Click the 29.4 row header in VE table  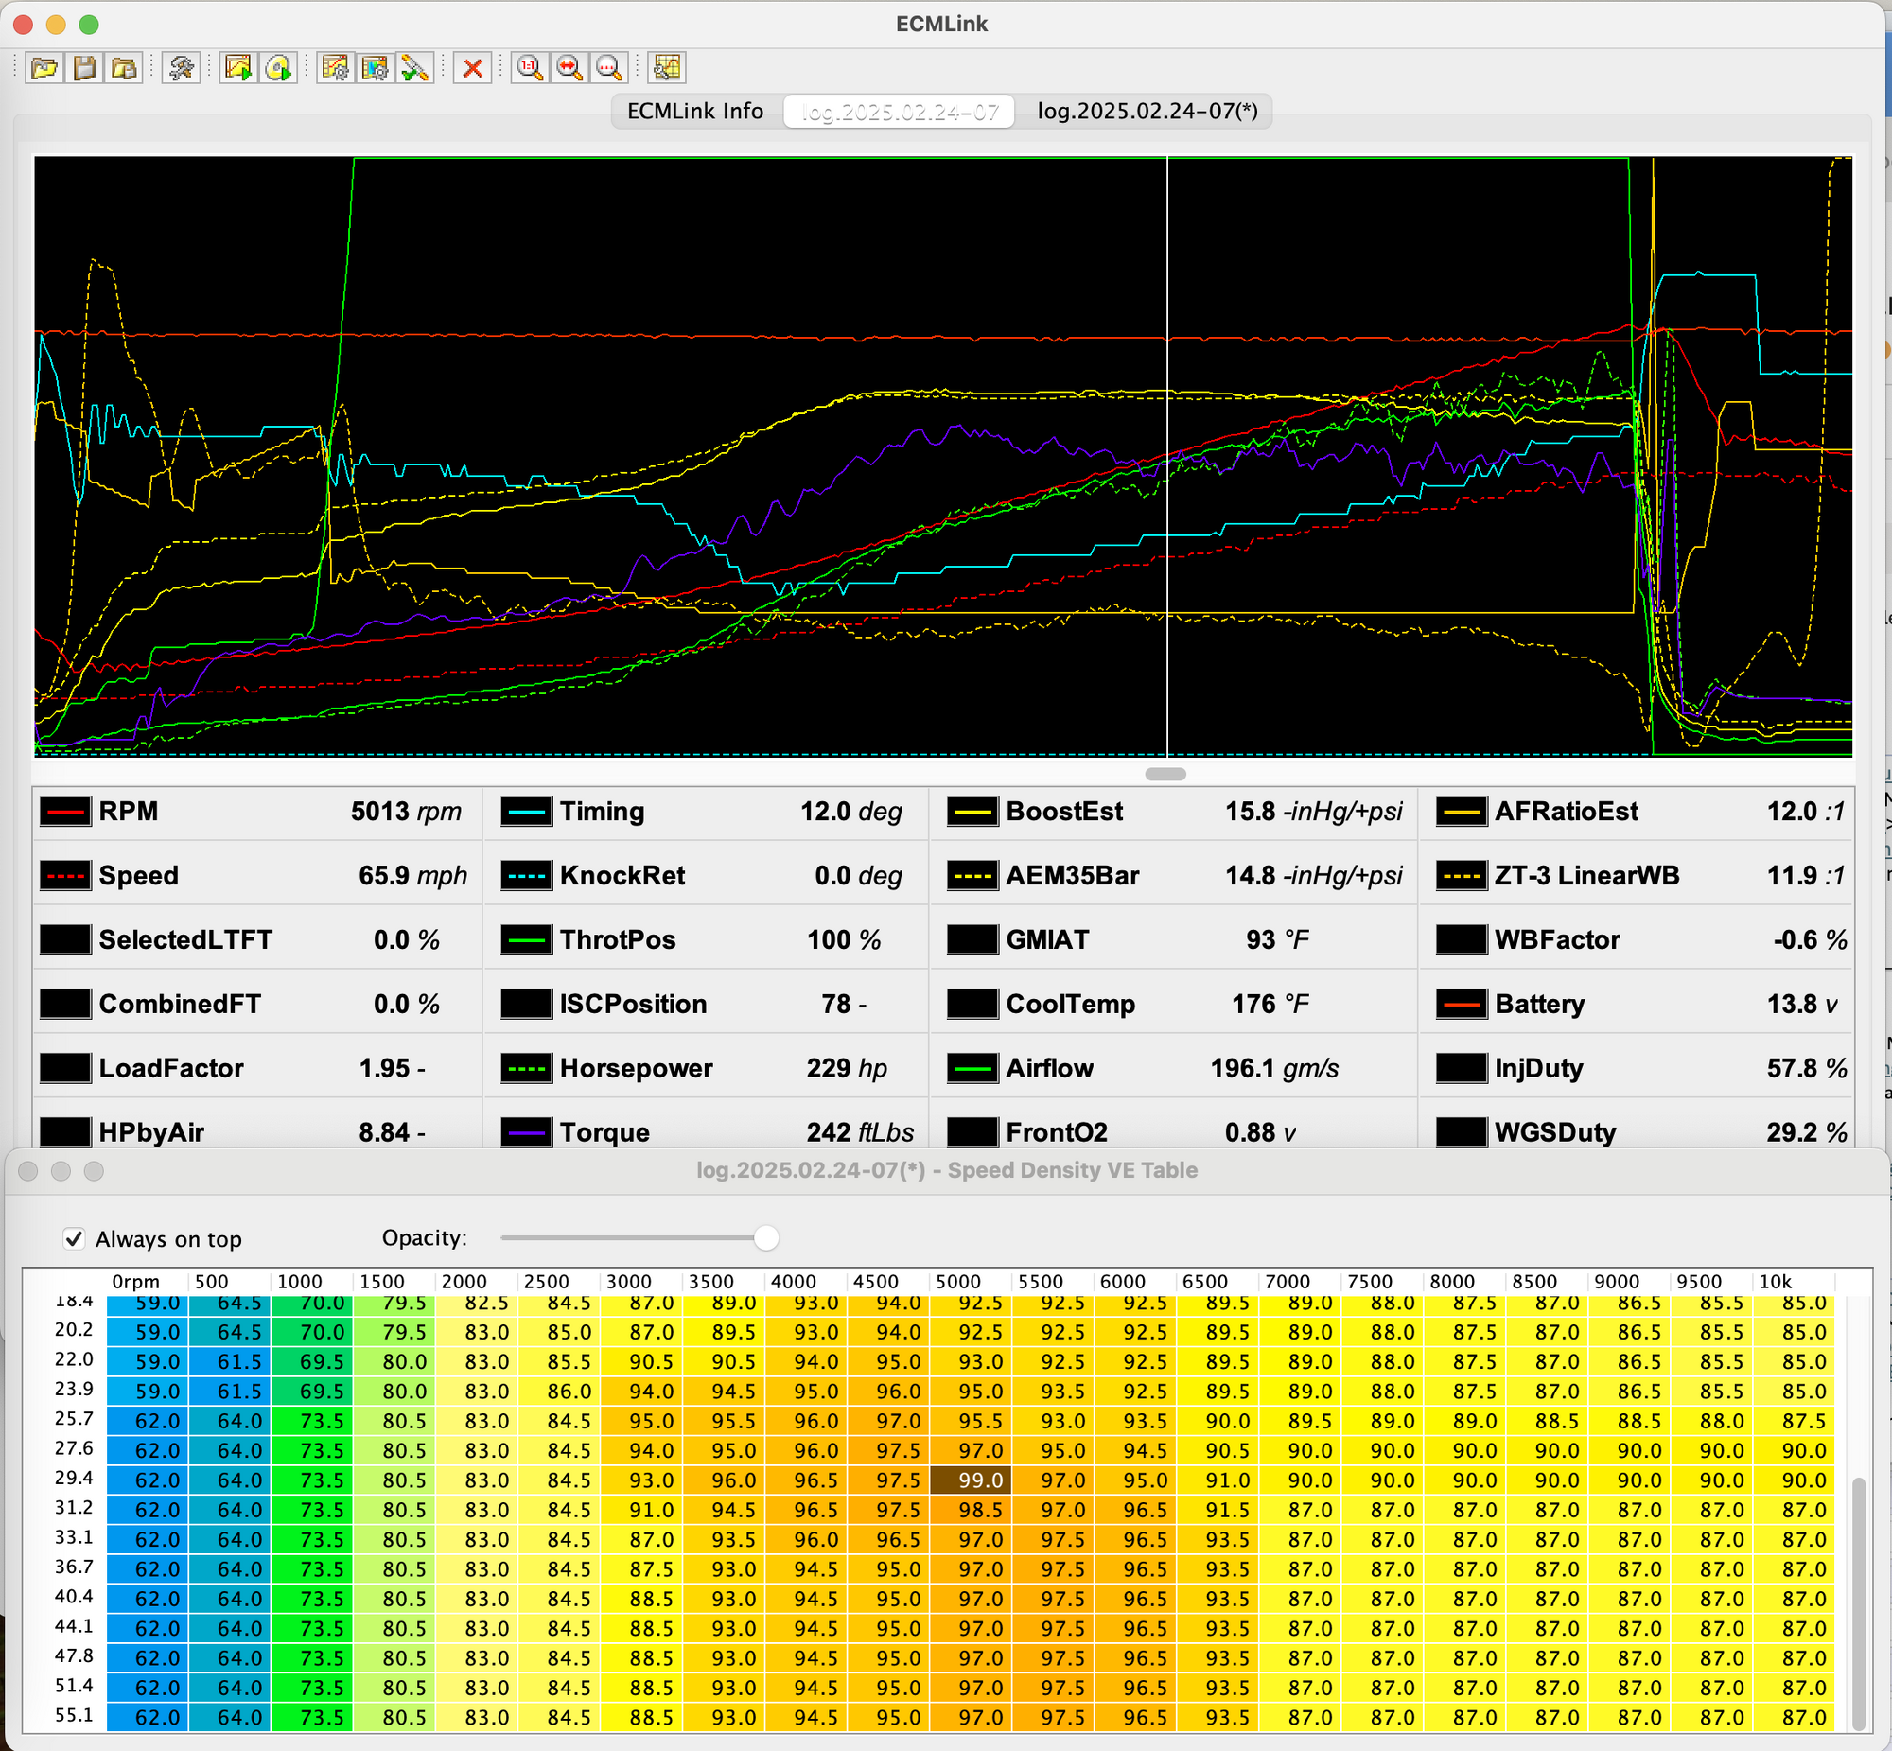[x=74, y=1479]
